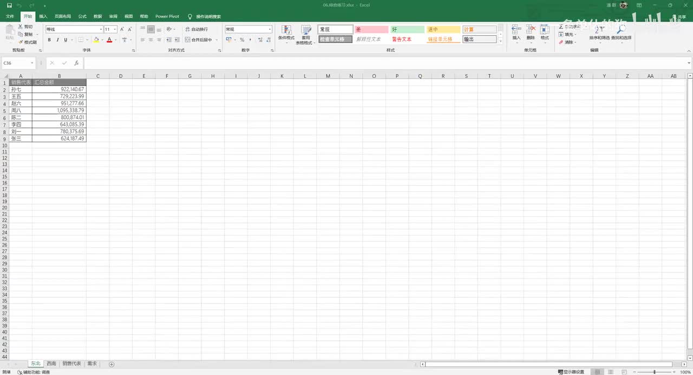Toggle Underline formatting
The image size is (693, 375).
point(66,39)
